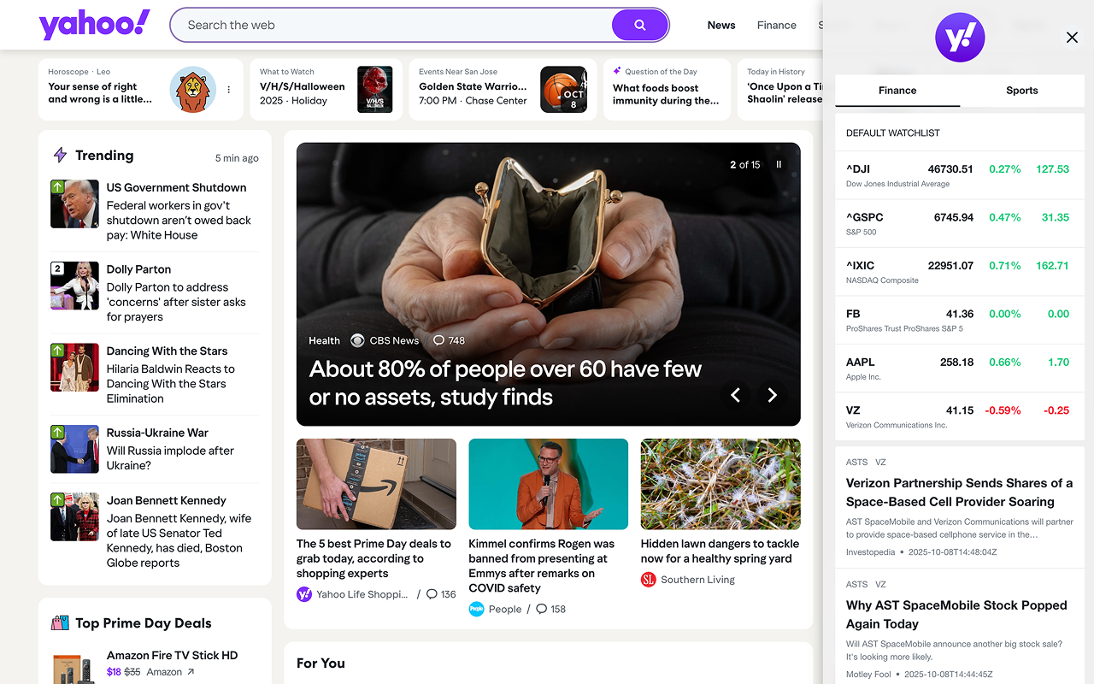Click the People source logo
This screenshot has height=684, width=1094.
click(x=476, y=609)
